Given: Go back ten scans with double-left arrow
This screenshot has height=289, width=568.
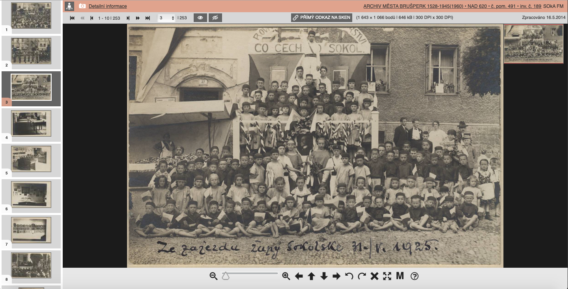Looking at the screenshot, I should click(x=82, y=18).
